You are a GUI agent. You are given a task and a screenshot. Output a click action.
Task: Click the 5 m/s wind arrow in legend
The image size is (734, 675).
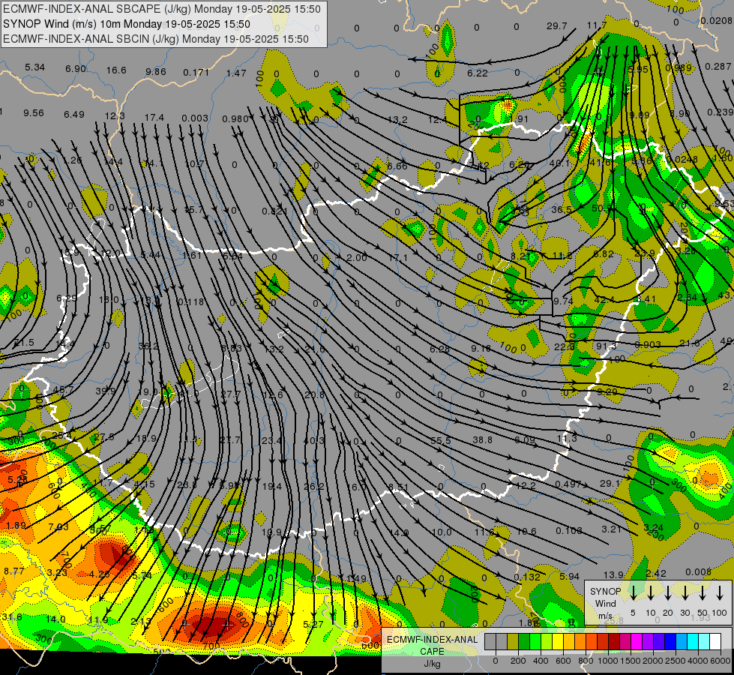tap(633, 592)
